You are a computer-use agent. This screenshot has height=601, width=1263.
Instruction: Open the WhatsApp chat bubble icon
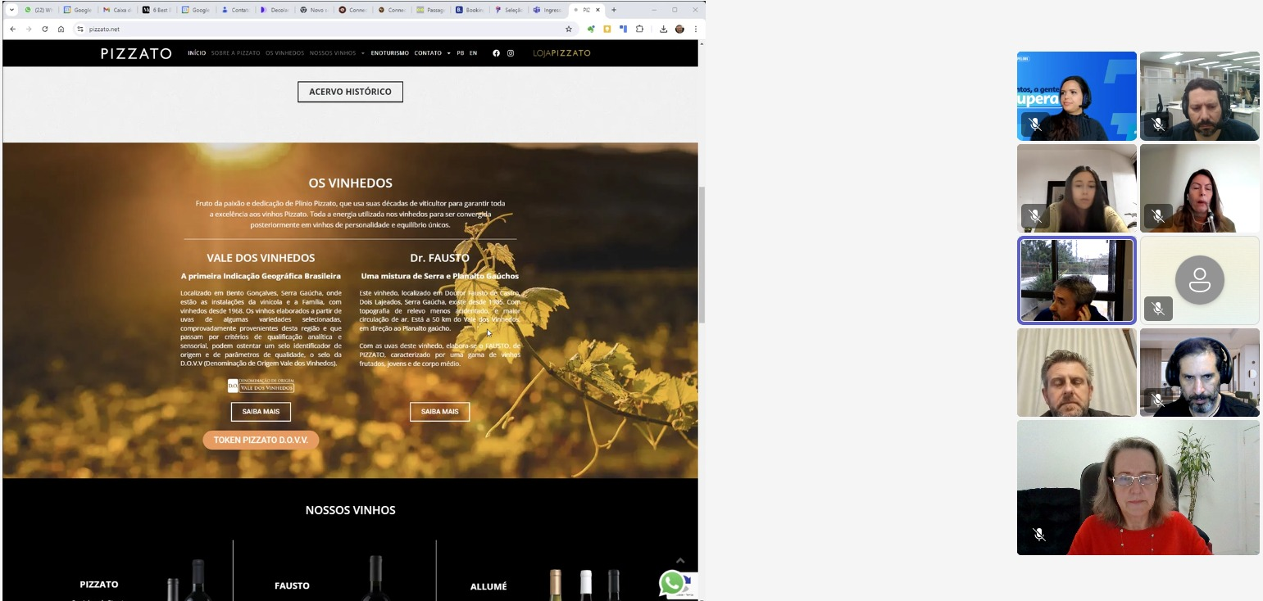[x=672, y=583]
